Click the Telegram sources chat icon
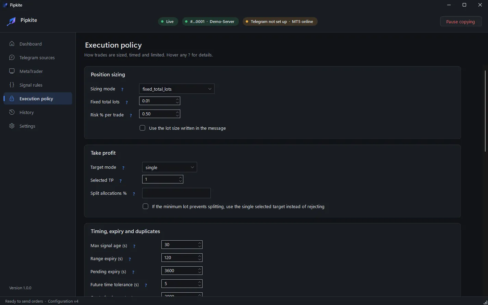 (12, 58)
